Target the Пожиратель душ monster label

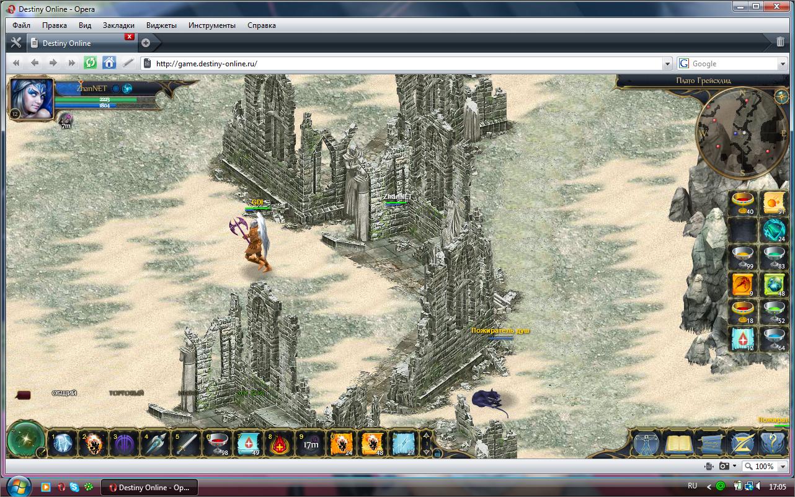(500, 331)
